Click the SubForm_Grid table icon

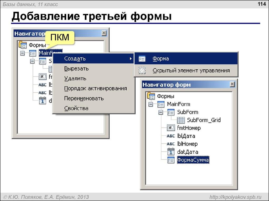(x=181, y=120)
